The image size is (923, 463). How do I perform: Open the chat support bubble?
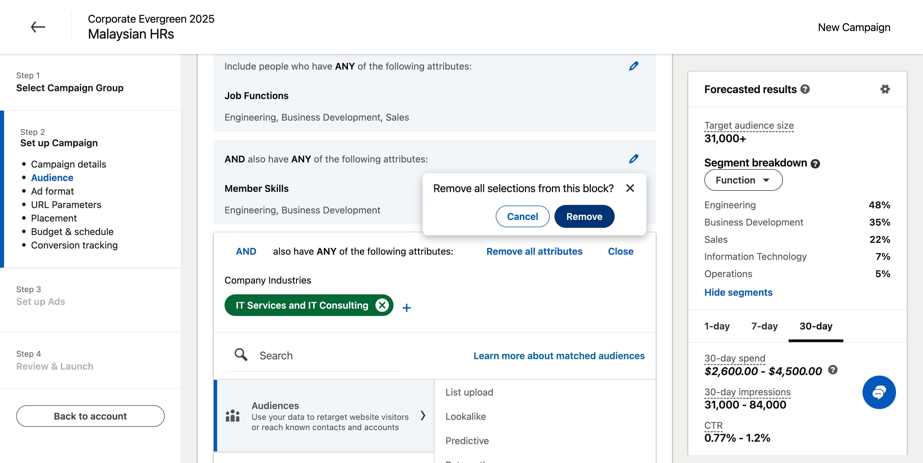click(879, 392)
